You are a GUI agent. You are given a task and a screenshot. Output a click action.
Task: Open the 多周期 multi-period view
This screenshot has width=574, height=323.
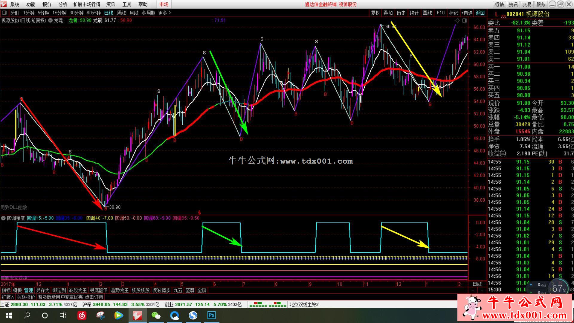point(148,13)
